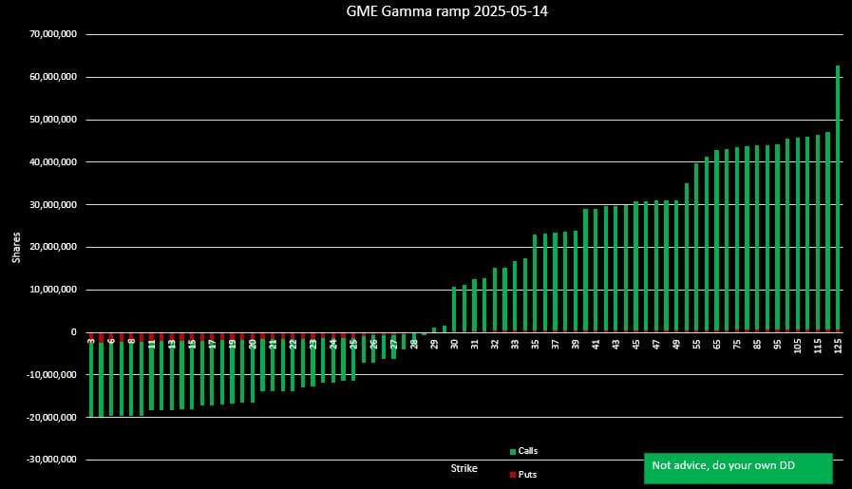This screenshot has height=489, width=852.
Task: Click the 40,000,000 y-axis label
Action: 53,162
